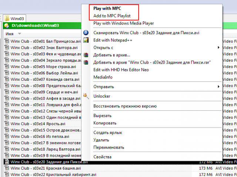Choose Edit with Notepad++
The image size is (237, 177).
113,40
